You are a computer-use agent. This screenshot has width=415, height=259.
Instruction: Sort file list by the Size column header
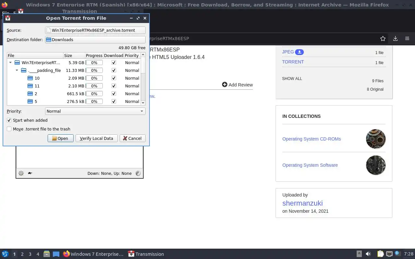[74, 55]
